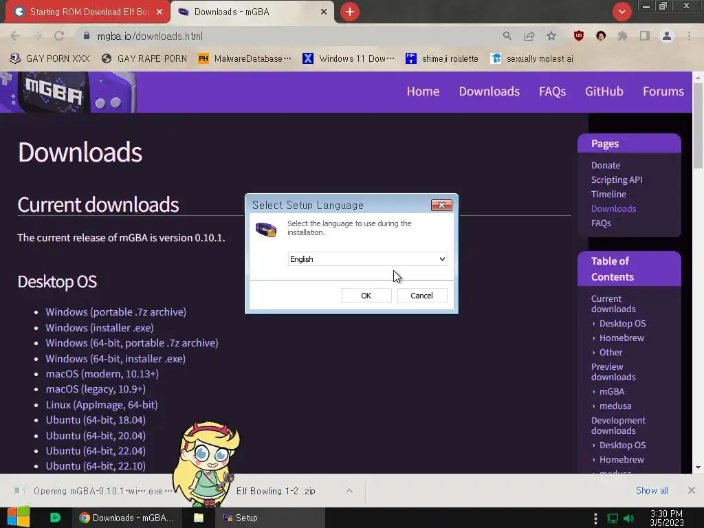Viewport: 704px width, 528px height.
Task: Click the browser forward arrow
Action: click(37, 36)
